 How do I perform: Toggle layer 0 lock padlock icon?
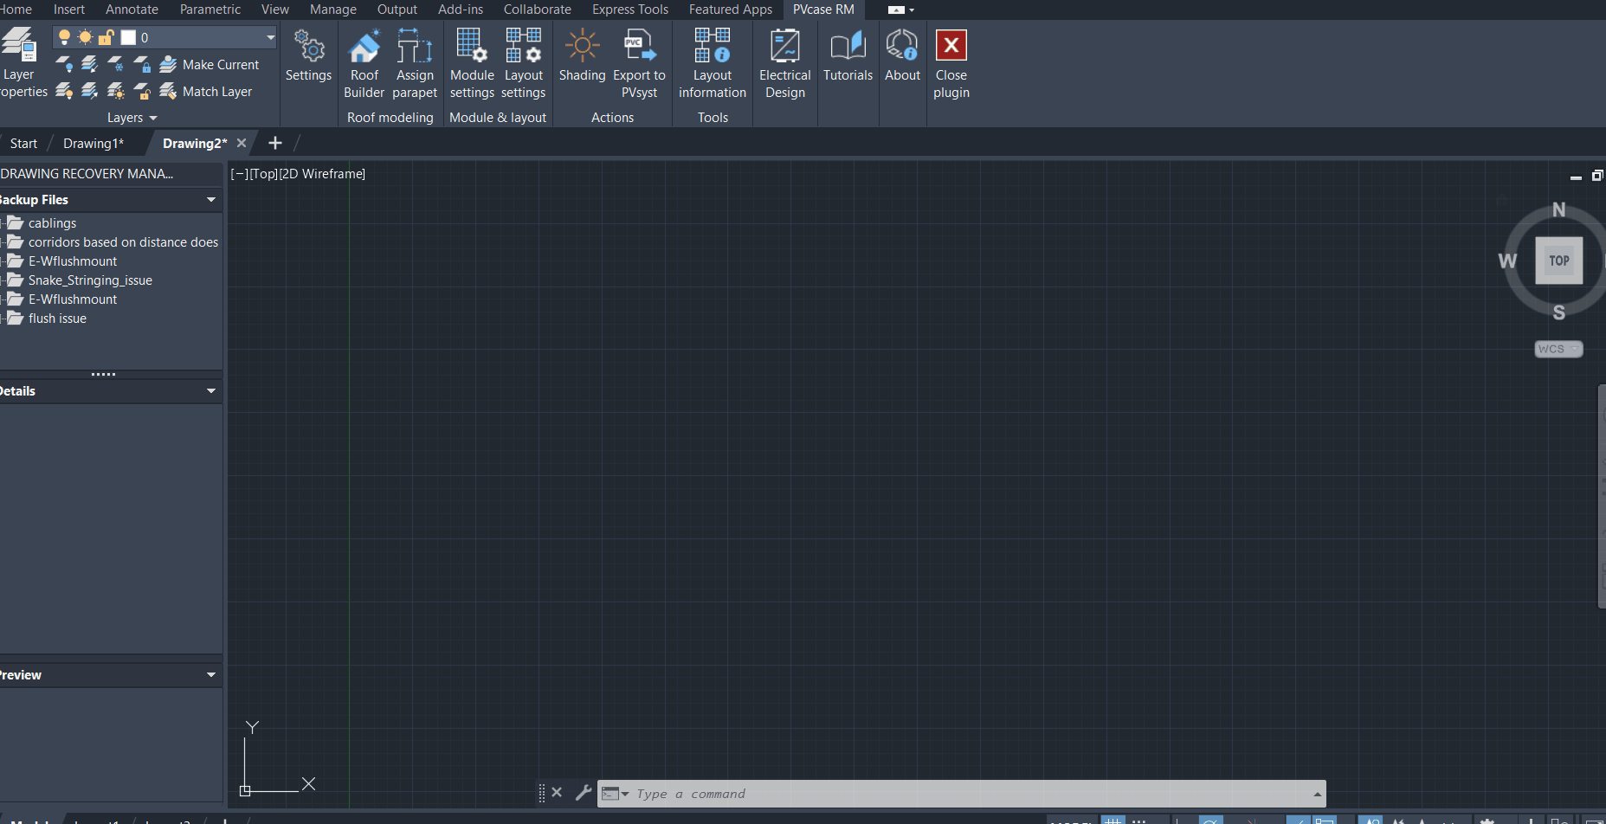106,37
